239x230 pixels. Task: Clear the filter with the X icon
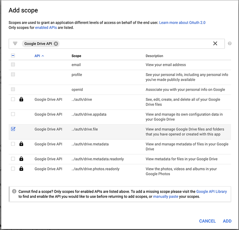215,44
